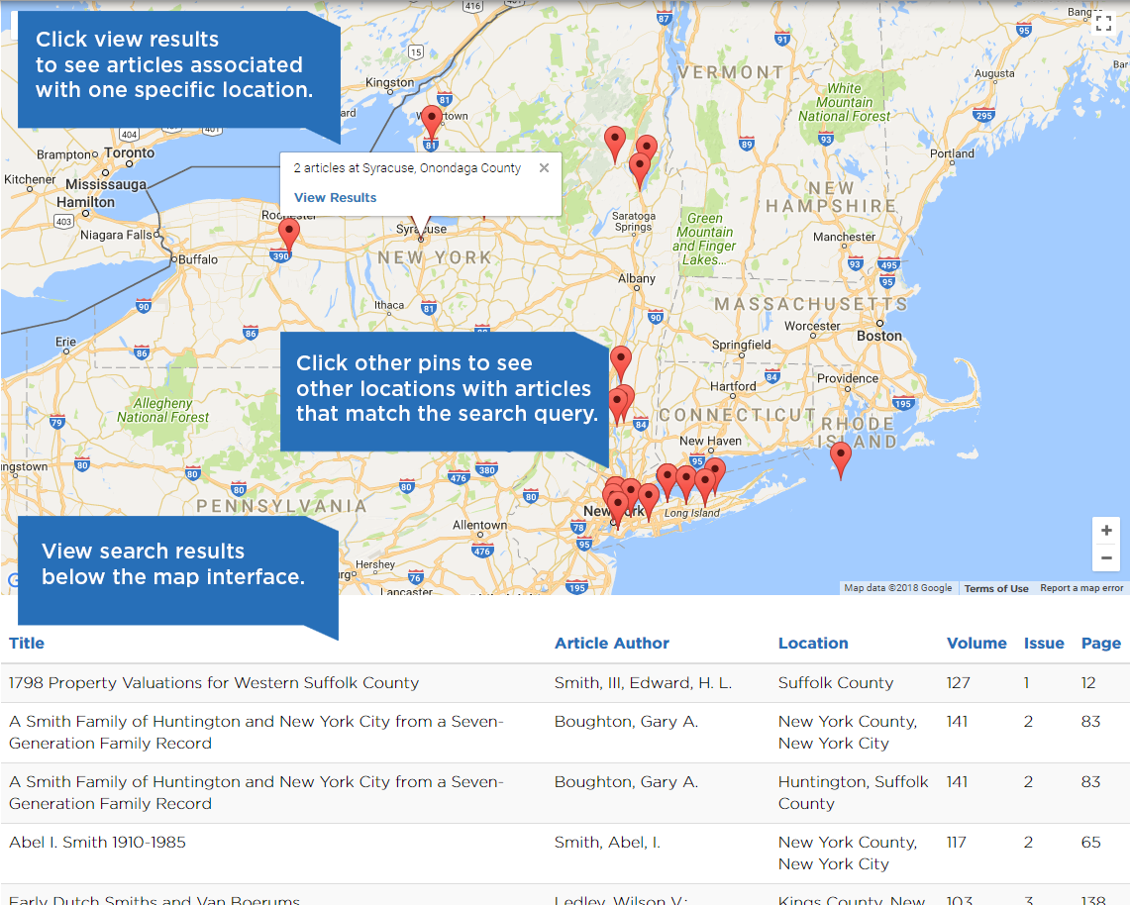Sort results by Page column

(x=1100, y=643)
